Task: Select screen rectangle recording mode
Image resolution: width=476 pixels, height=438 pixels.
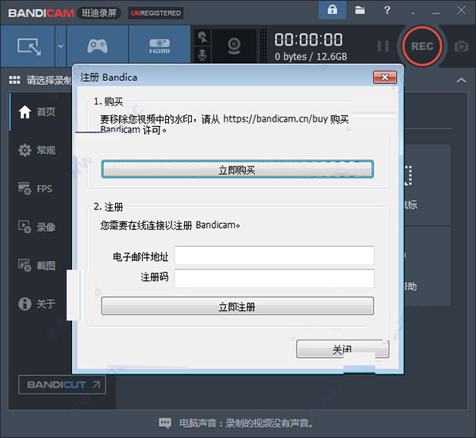Action: pos(28,46)
